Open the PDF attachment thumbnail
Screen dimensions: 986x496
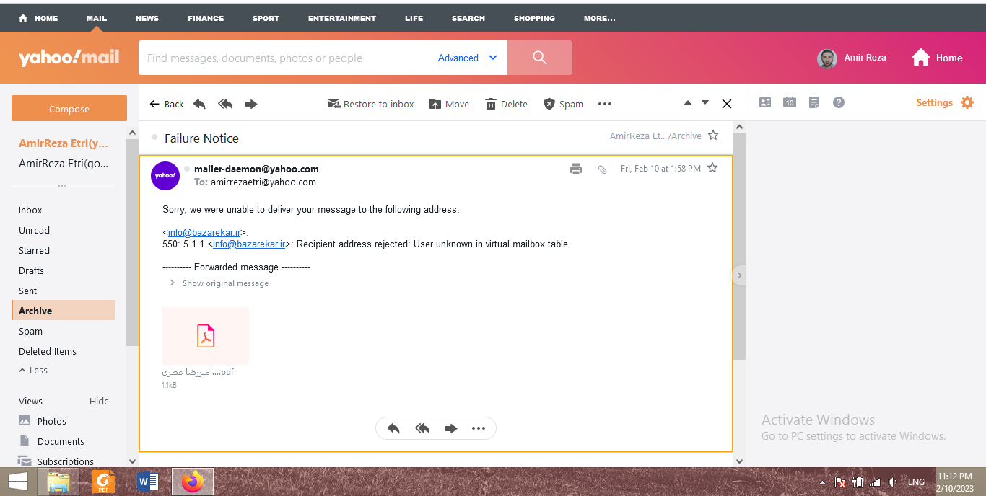point(206,336)
